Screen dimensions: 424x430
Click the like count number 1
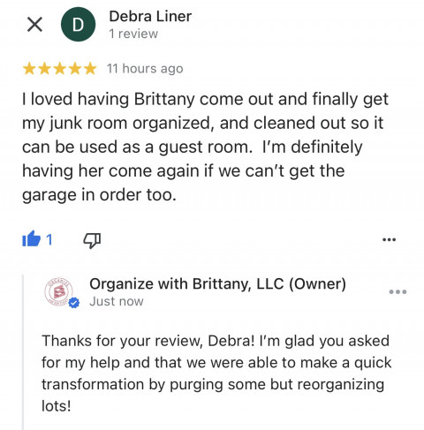[x=49, y=239]
